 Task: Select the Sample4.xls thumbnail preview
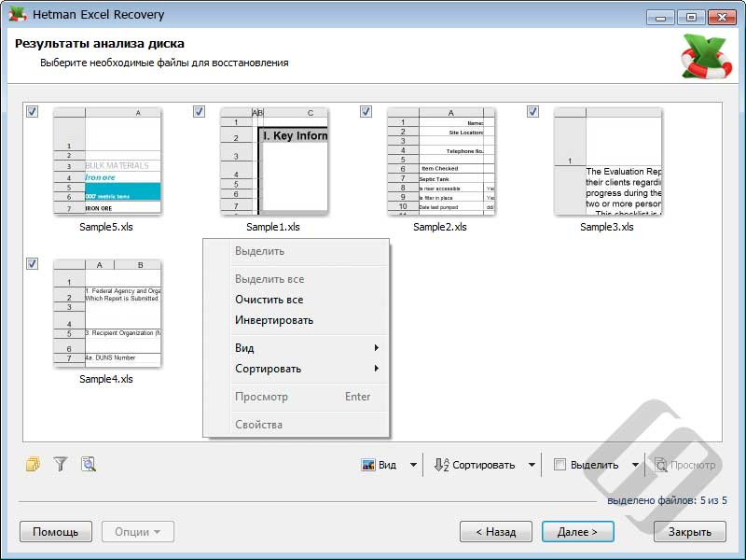pyautogui.click(x=107, y=314)
